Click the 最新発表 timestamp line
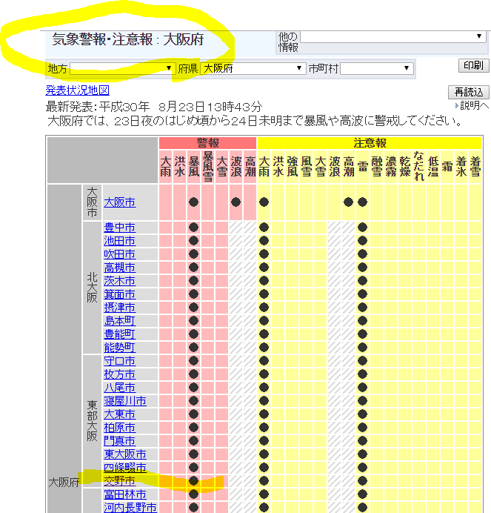The width and height of the screenshot is (491, 513). click(154, 107)
